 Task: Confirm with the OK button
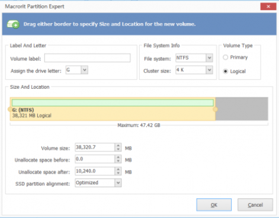pyautogui.click(x=214, y=205)
